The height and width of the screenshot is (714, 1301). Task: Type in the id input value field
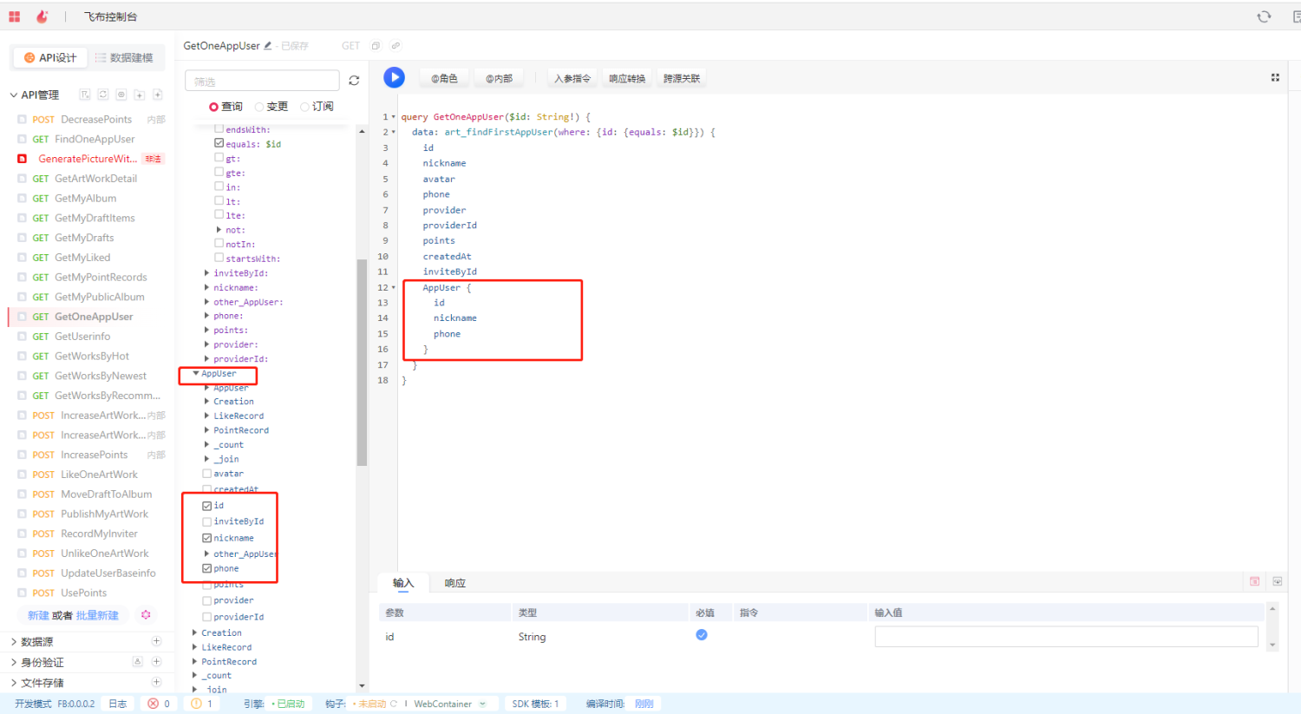coord(1065,636)
